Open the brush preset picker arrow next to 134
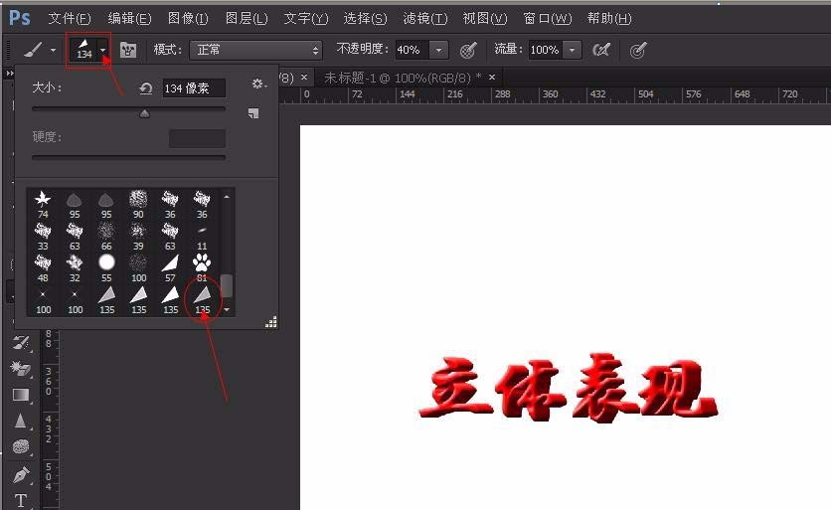Image resolution: width=831 pixels, height=510 pixels. (103, 51)
